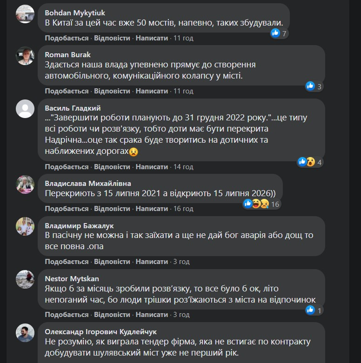Click Василь Гладкий's default avatar icon

point(25,109)
